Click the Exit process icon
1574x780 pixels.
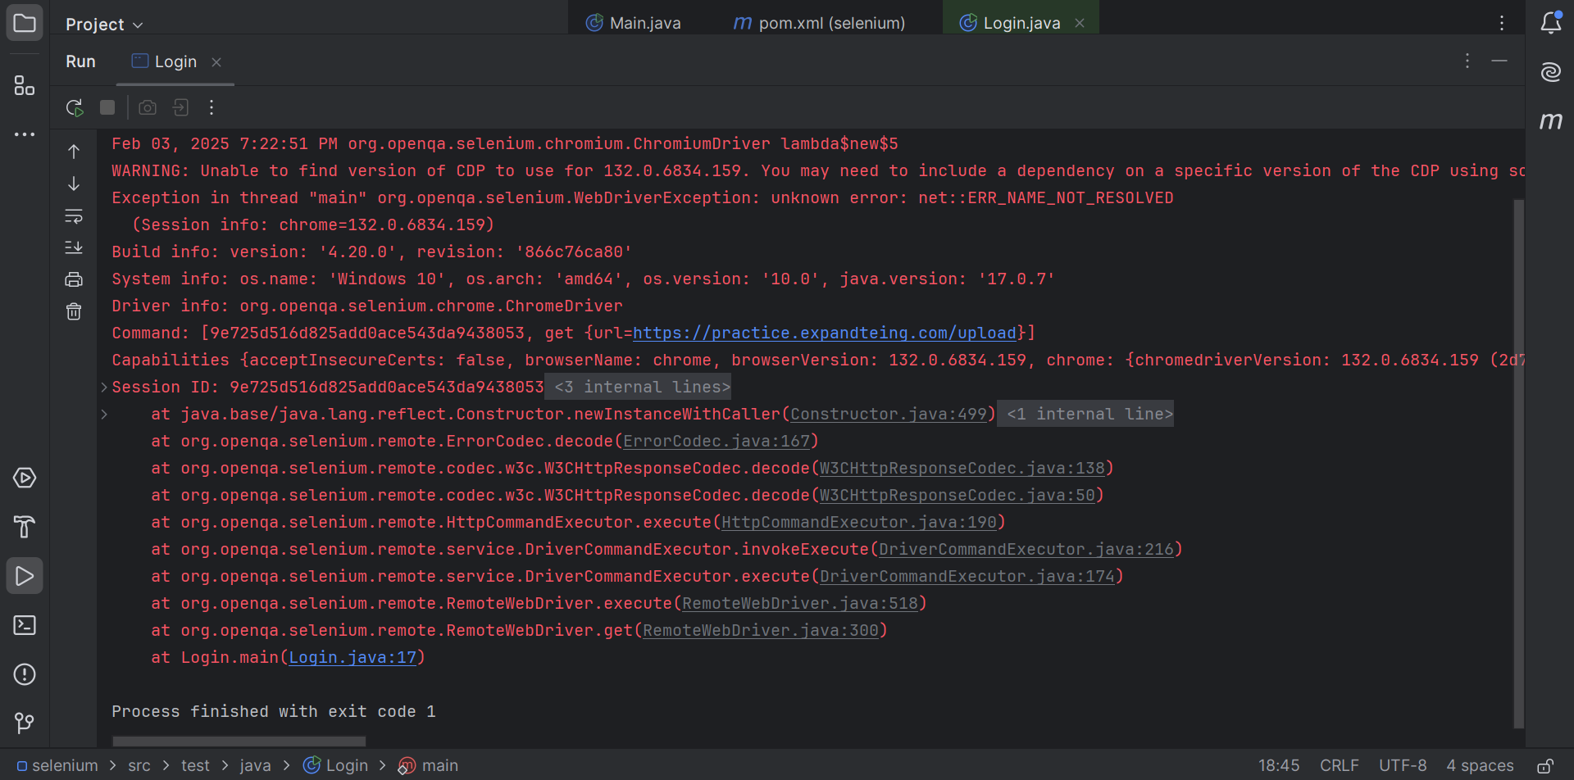[180, 107]
